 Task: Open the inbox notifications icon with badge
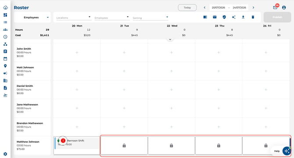pyautogui.click(x=275, y=7)
